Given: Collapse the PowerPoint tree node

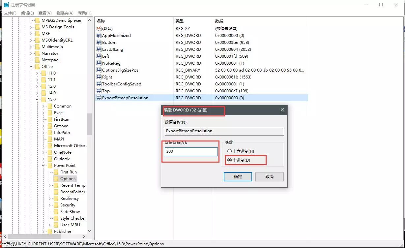Looking at the screenshot, I should (x=43, y=165).
